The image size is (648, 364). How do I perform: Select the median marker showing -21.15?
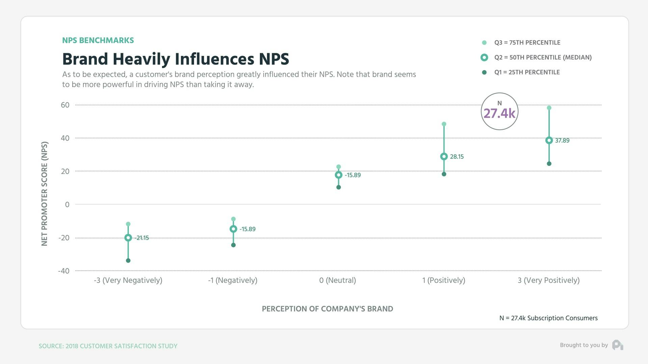(128, 238)
